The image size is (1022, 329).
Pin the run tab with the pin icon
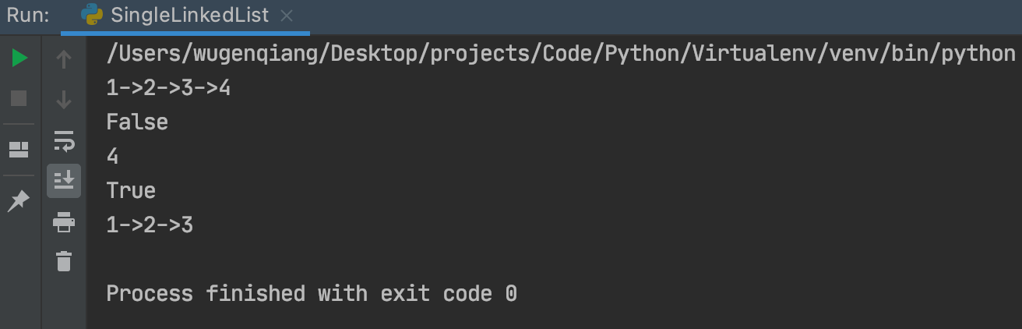[19, 201]
